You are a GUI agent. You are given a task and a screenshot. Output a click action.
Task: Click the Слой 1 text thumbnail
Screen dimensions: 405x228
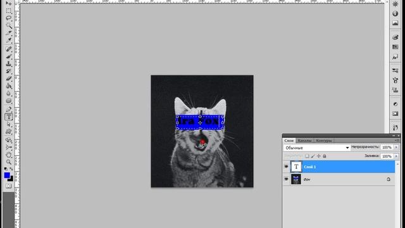coord(296,167)
